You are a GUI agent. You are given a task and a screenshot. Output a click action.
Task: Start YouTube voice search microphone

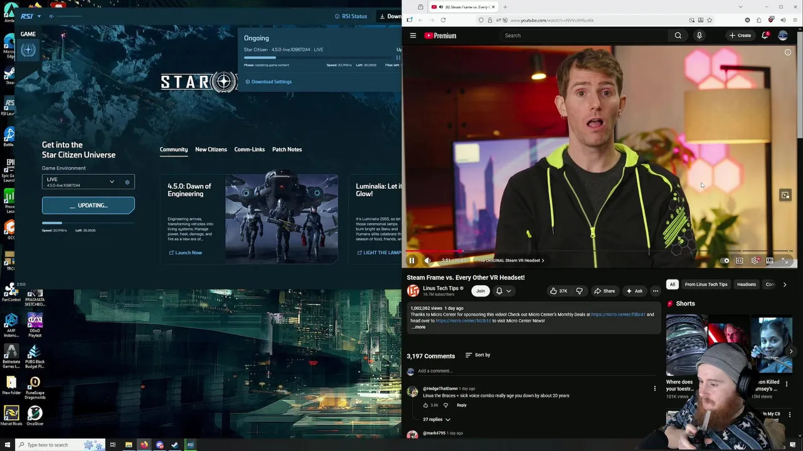tap(699, 36)
